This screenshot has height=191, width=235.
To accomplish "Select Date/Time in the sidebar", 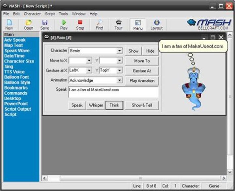I will pyautogui.click(x=14, y=56).
